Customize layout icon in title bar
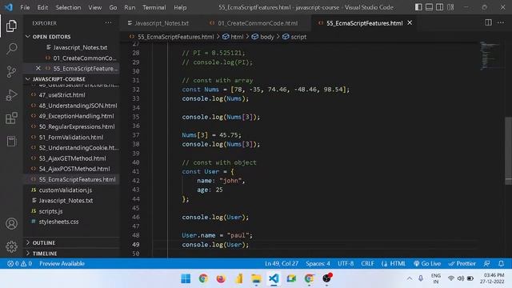The width and height of the screenshot is (512, 288). click(450, 7)
